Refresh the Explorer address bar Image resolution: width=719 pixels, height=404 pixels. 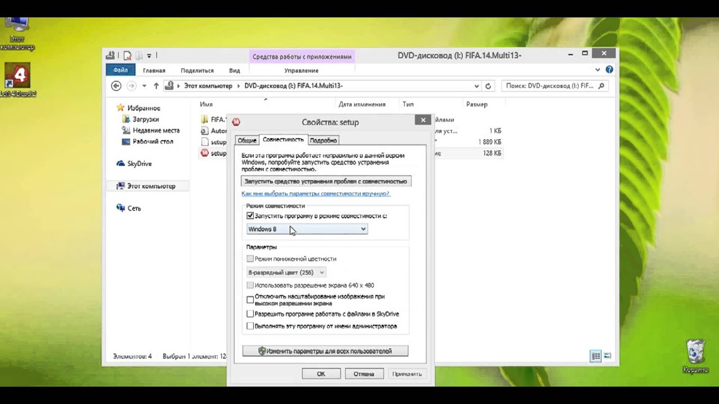click(x=488, y=86)
